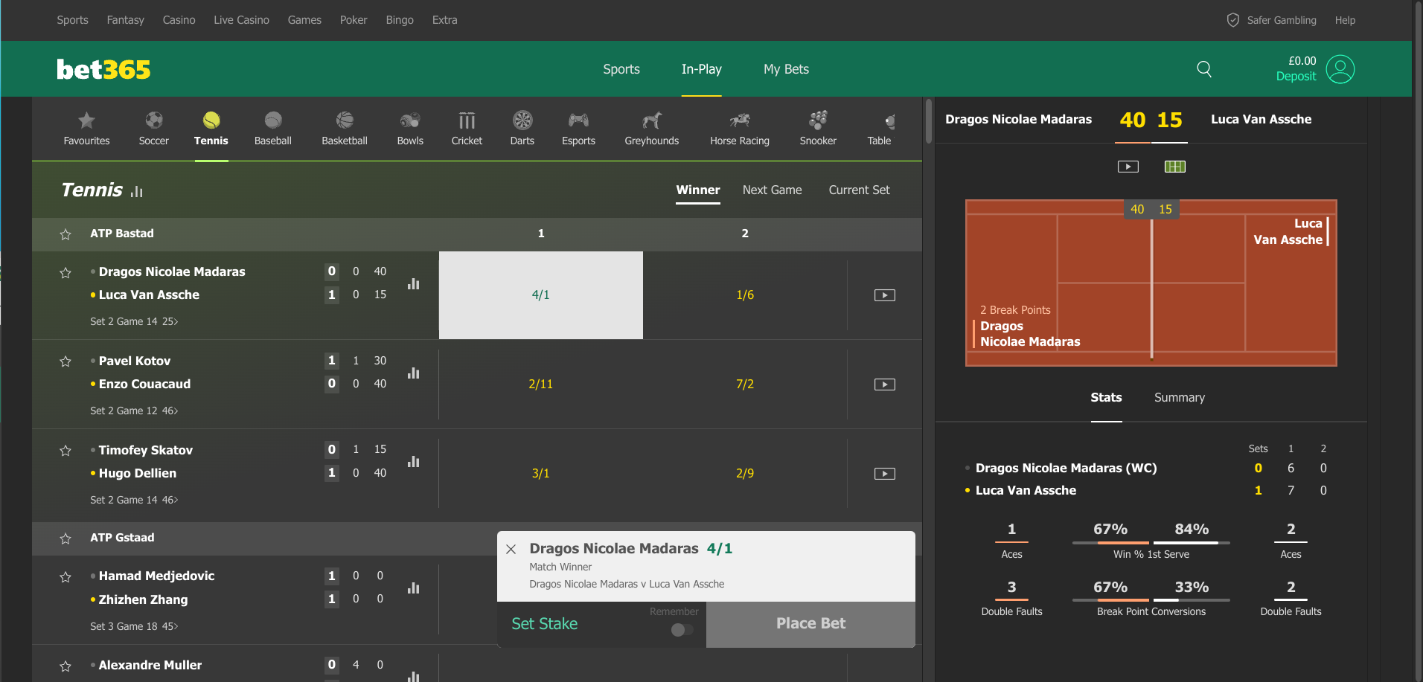Select 1/6 odds for Luca Van Assche
Viewport: 1423px width, 682px height.
click(745, 295)
